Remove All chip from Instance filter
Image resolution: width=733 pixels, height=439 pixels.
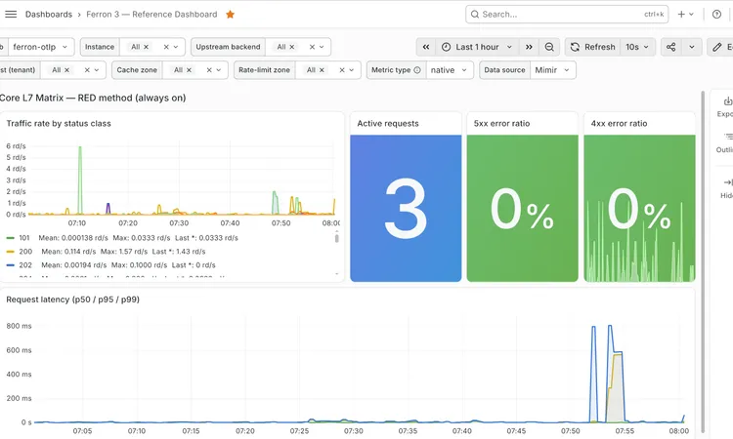point(146,47)
